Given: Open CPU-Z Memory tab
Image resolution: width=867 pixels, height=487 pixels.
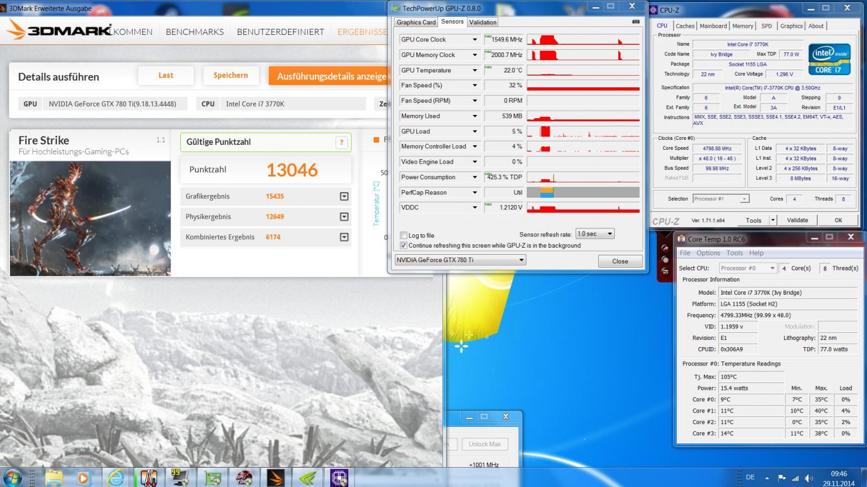Looking at the screenshot, I should (x=743, y=26).
